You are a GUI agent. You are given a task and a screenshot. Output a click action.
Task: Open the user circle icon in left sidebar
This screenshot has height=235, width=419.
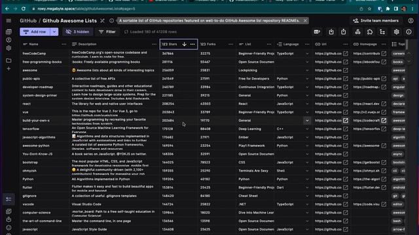click(x=9, y=40)
